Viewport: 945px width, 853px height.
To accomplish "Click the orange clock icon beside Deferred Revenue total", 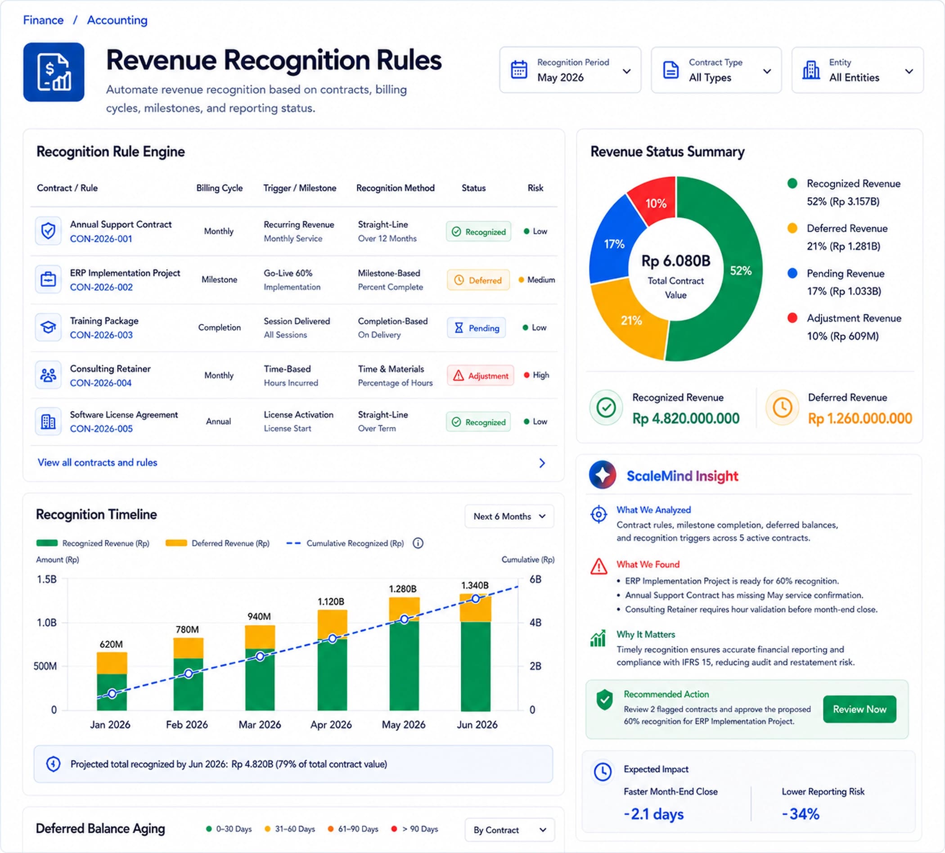I will pos(783,407).
